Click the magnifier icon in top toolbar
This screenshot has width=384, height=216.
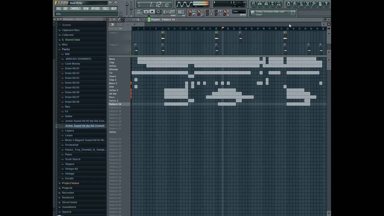tap(314, 4)
